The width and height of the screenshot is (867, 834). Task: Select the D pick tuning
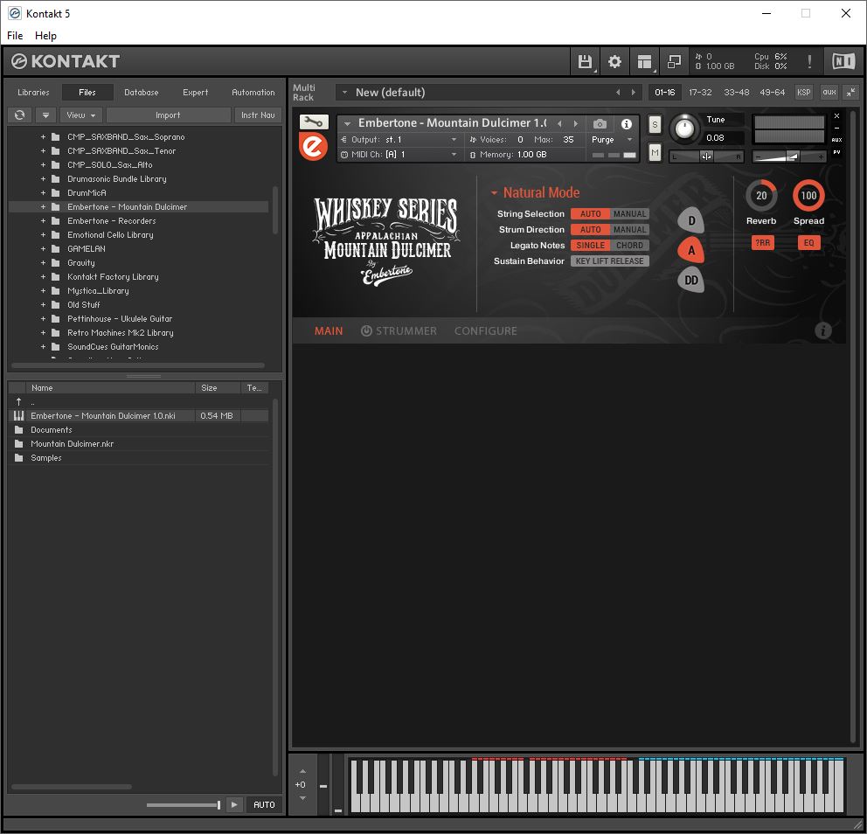[691, 220]
